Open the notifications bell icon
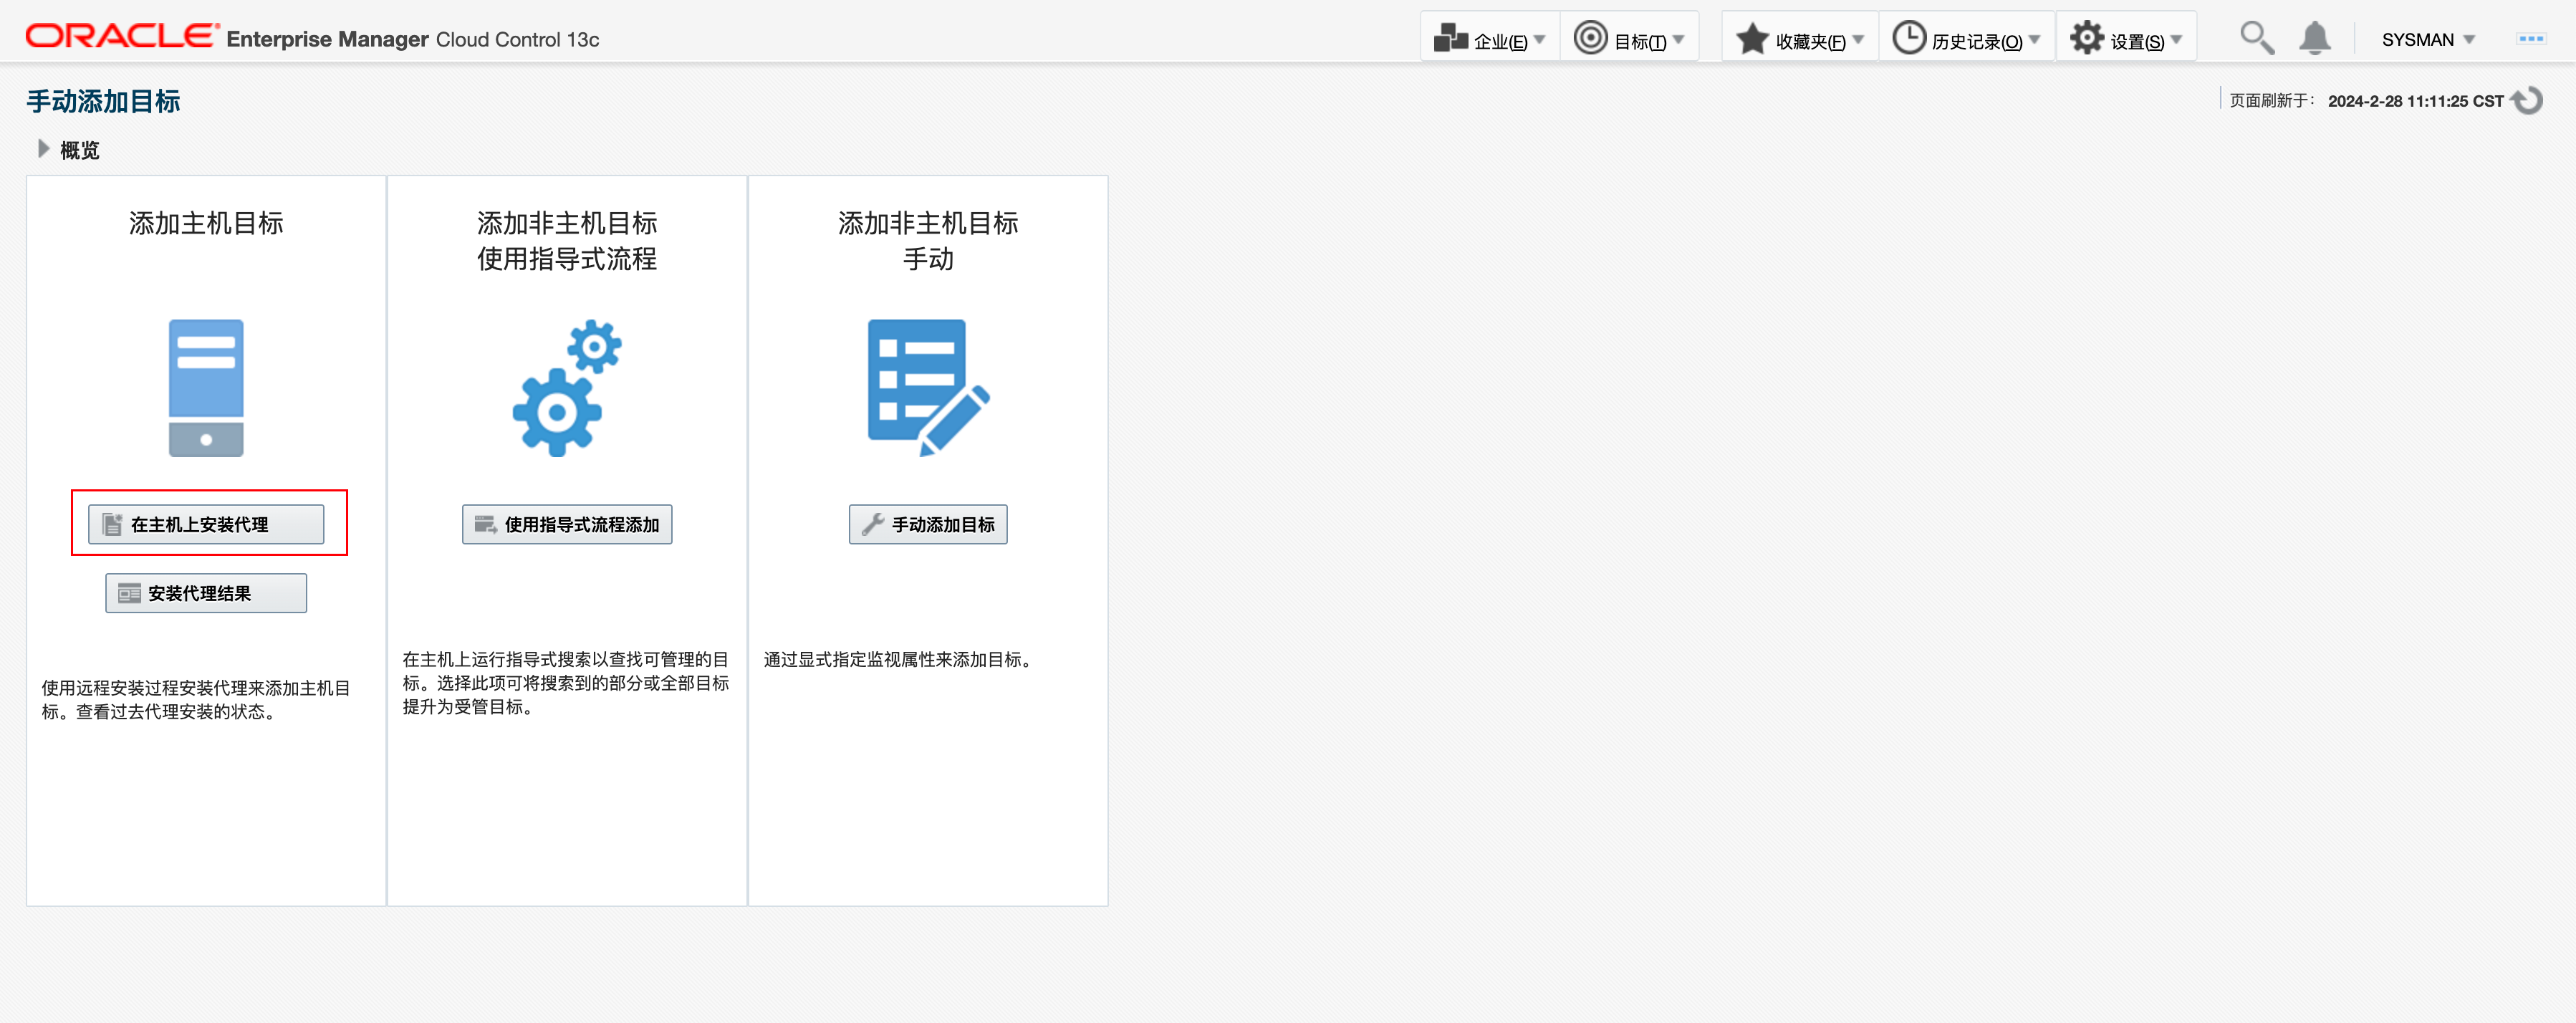This screenshot has width=2576, height=1023. click(2314, 39)
